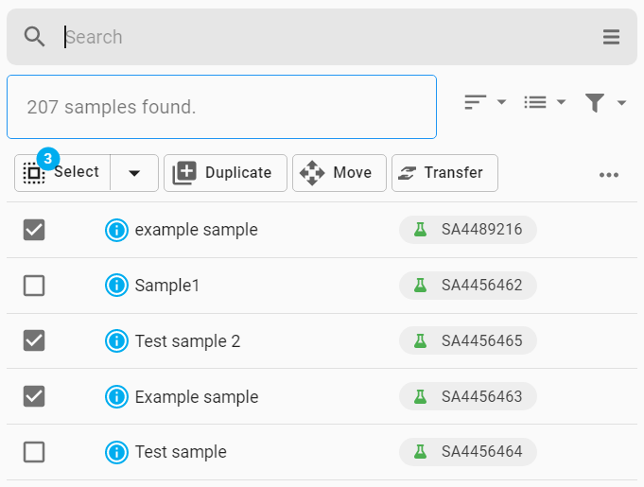Open the hamburger menu in search bar
This screenshot has height=487, width=644.
611,37
